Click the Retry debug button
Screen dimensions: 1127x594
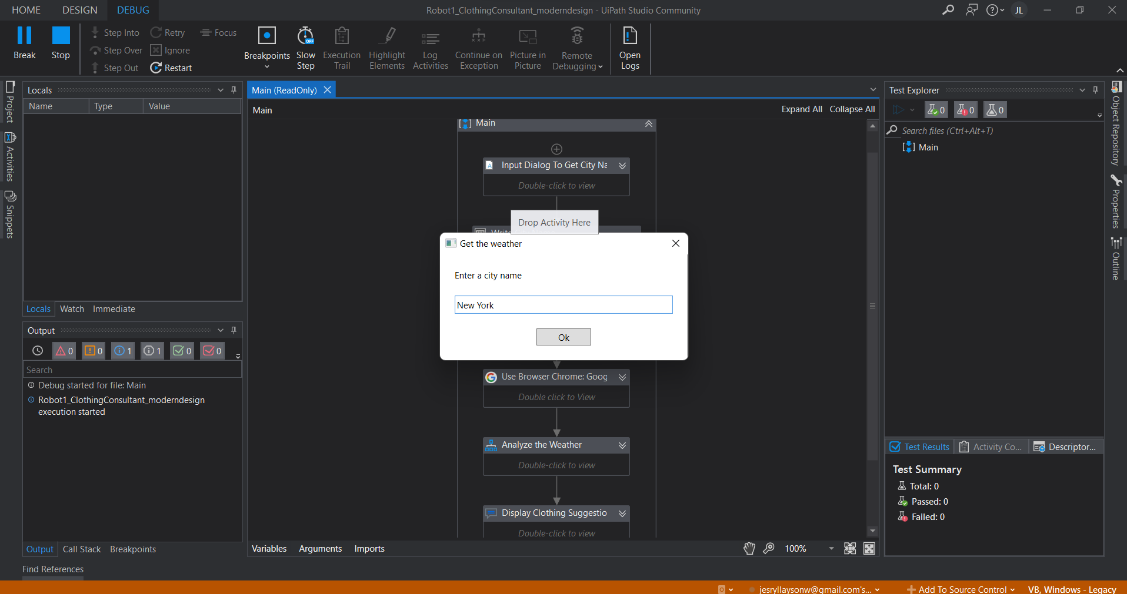coord(168,33)
